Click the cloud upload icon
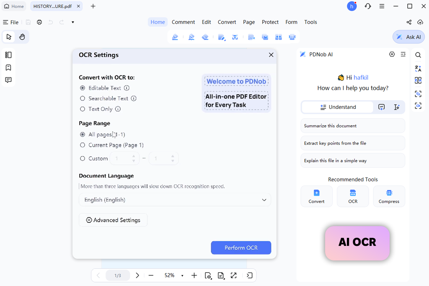The width and height of the screenshot is (429, 286). point(420,22)
